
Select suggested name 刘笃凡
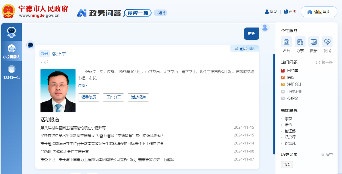[x=290, y=144]
